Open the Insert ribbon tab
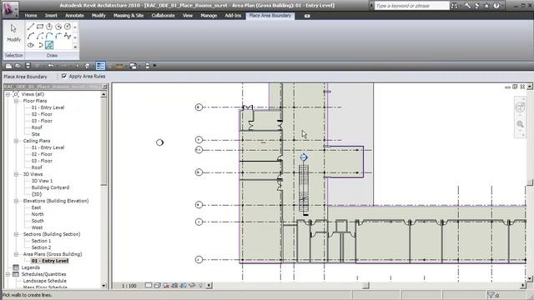The width and height of the screenshot is (534, 300). coord(51,16)
